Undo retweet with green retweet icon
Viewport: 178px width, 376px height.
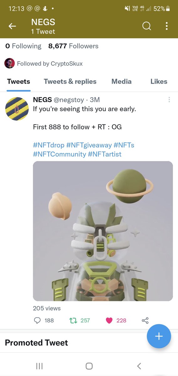click(73, 320)
